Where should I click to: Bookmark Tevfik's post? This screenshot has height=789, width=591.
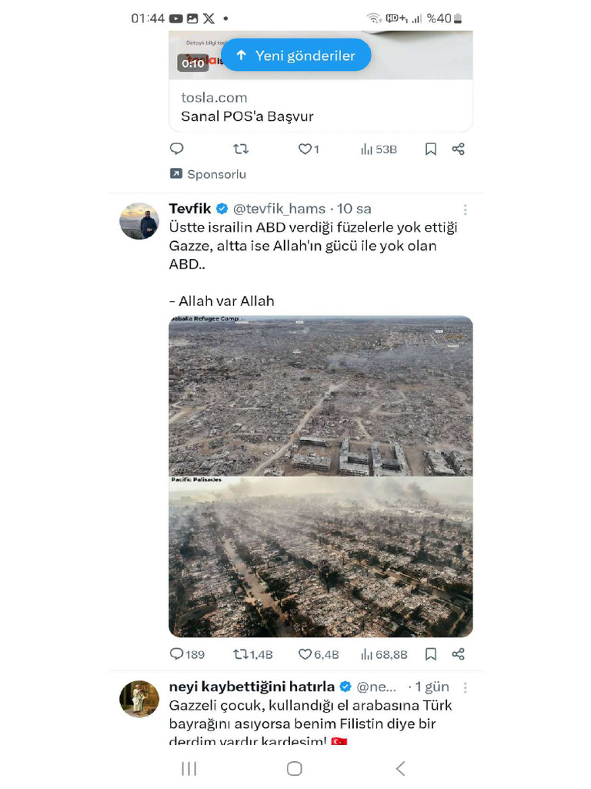click(431, 654)
